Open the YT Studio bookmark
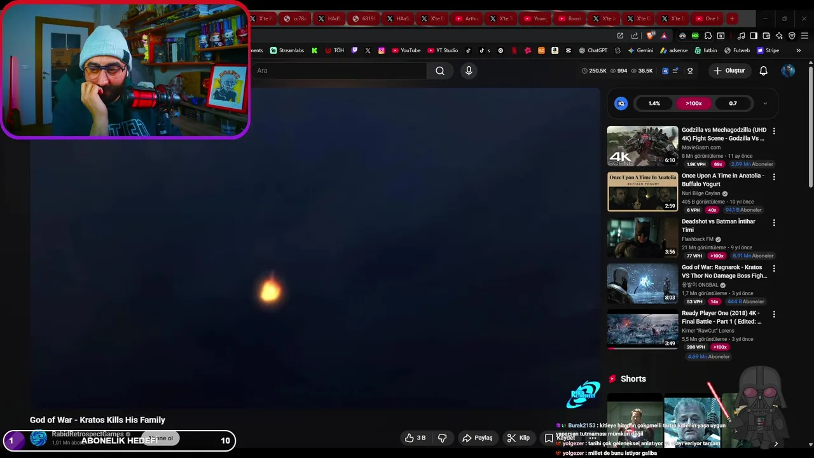This screenshot has height=458, width=814. (x=443, y=50)
